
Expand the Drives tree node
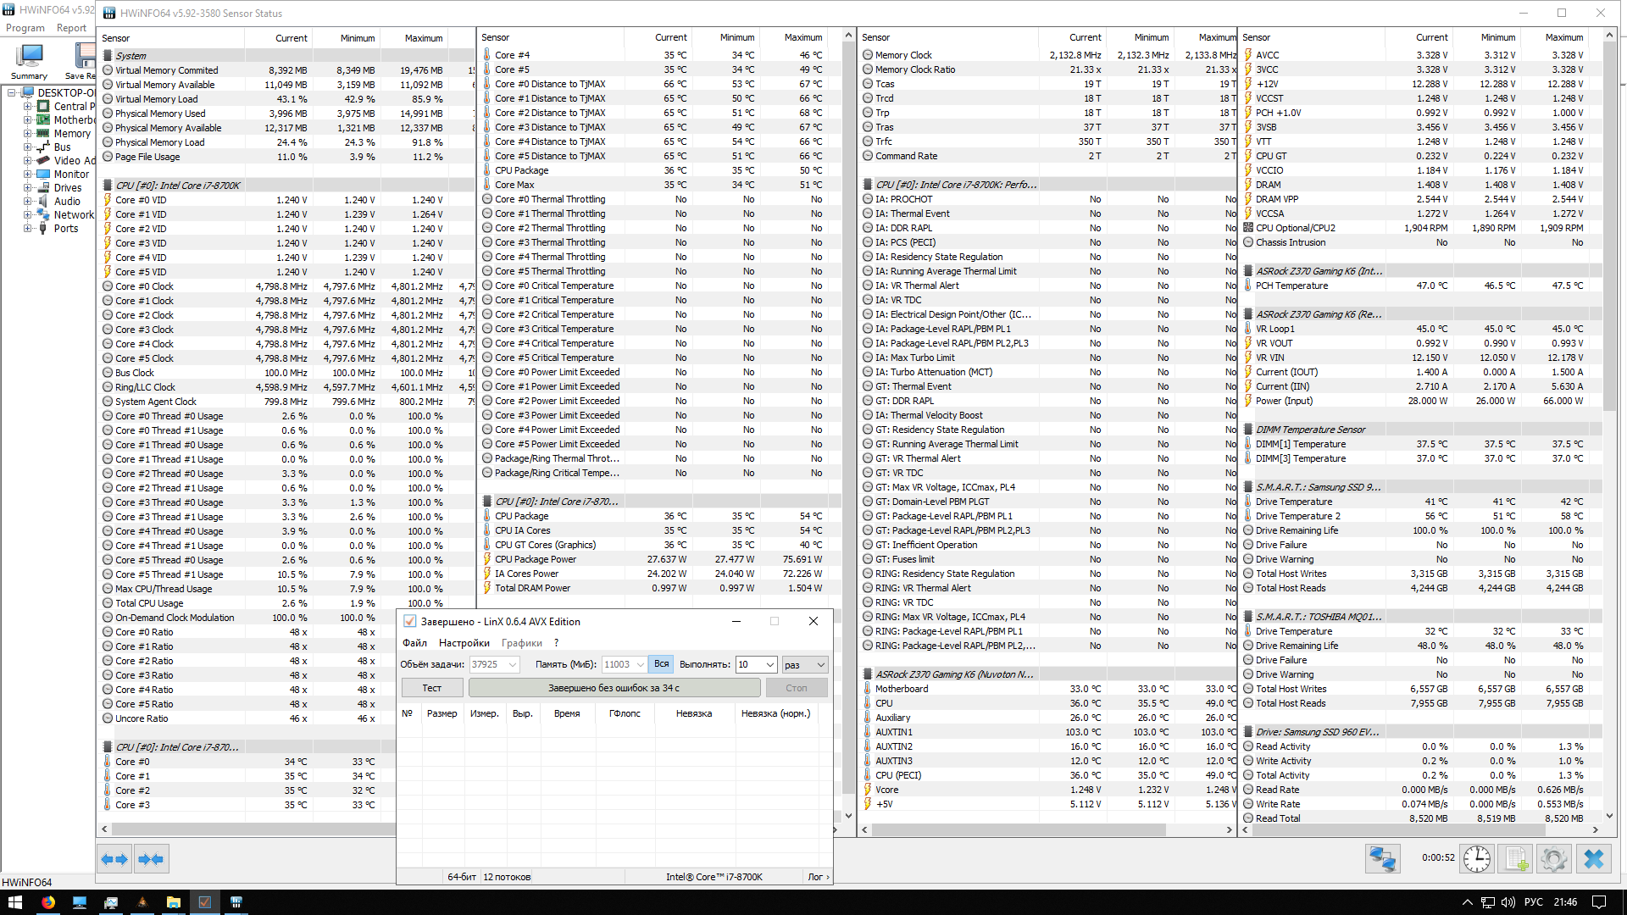27,188
